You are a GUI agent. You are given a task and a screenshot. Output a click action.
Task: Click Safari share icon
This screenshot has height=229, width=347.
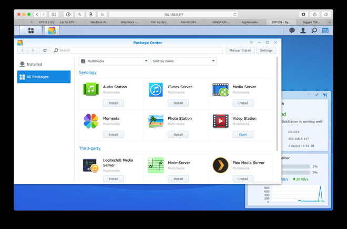click(x=315, y=14)
